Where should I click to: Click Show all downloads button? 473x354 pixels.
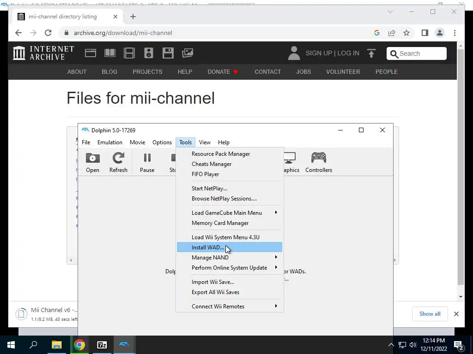(x=430, y=314)
